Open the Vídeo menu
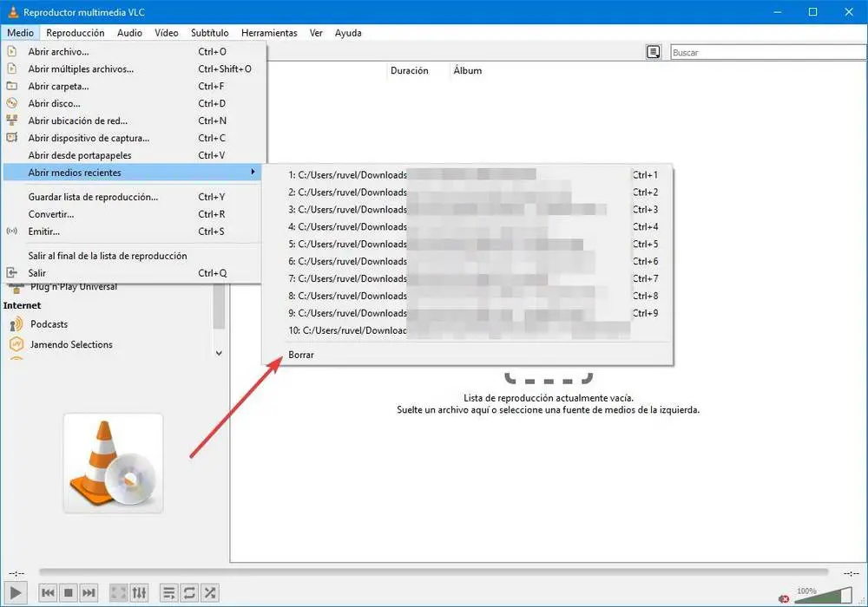Viewport: 868px width, 607px height. coord(167,33)
